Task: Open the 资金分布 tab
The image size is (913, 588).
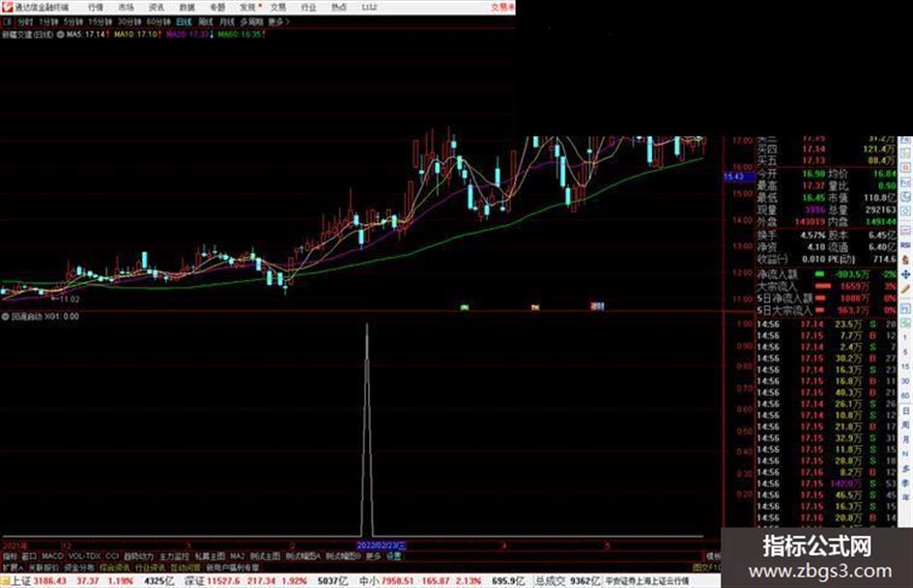Action: coord(79,567)
